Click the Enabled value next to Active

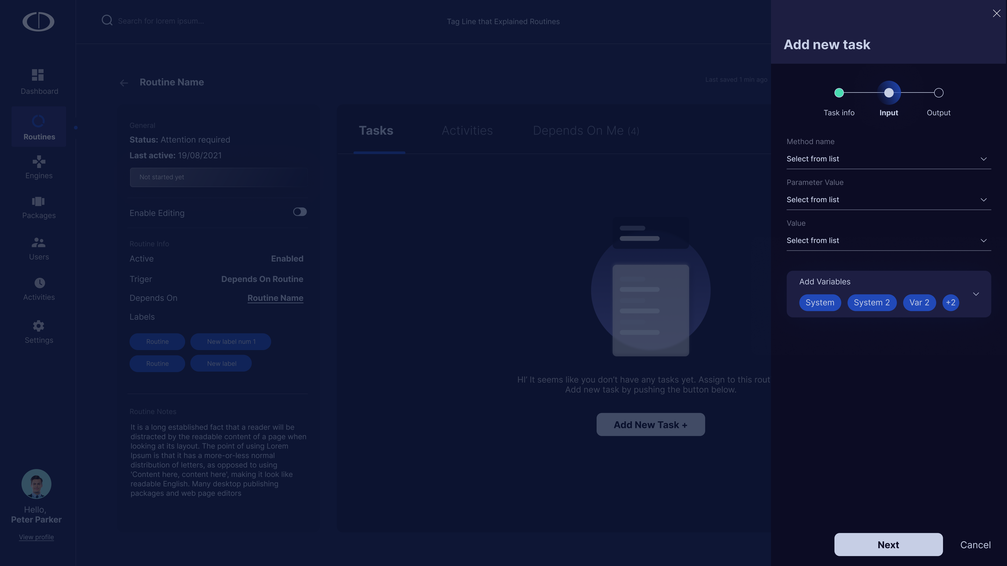[287, 259]
